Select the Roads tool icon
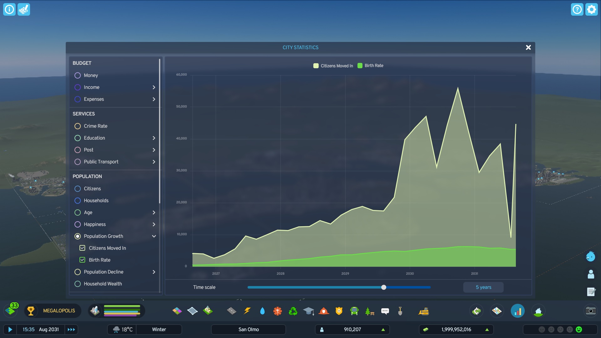The image size is (601, 338). point(232,311)
